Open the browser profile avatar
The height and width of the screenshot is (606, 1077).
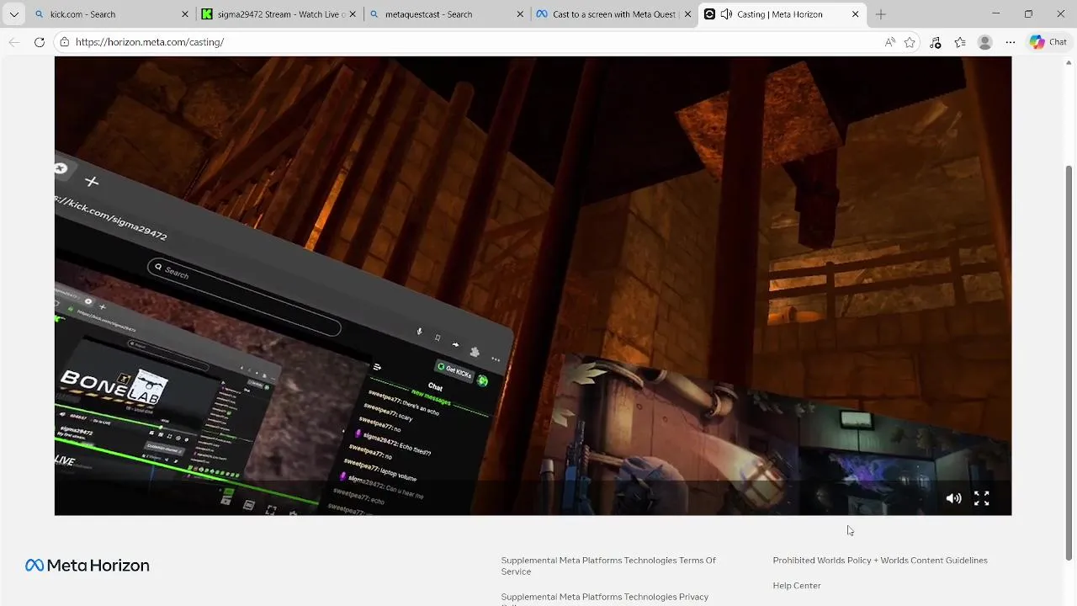coord(985,42)
